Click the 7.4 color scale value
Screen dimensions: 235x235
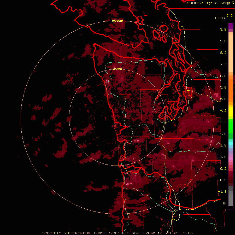(x=223, y=64)
